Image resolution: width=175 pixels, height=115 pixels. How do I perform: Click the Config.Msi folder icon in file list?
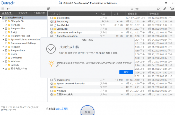[55, 29]
